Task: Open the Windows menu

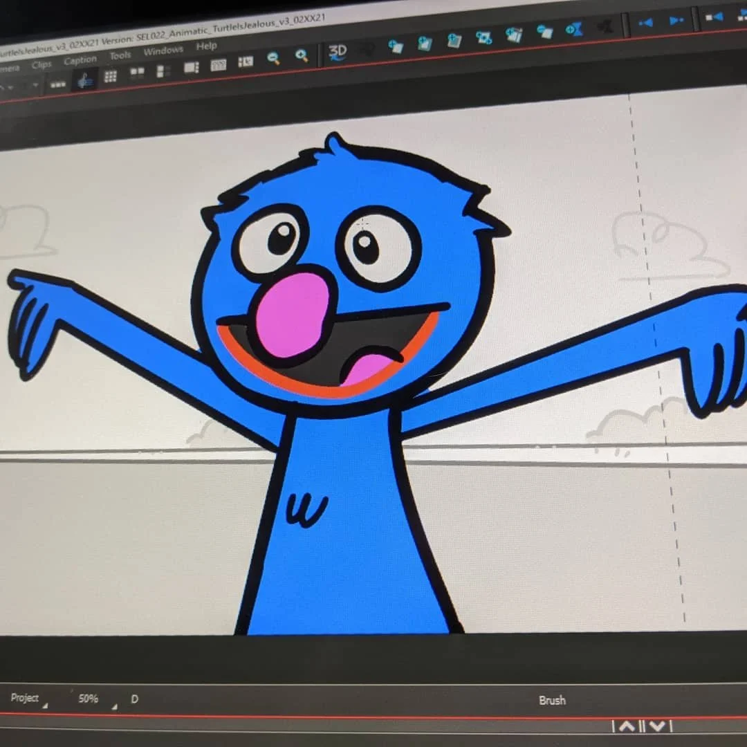Action: (164, 50)
